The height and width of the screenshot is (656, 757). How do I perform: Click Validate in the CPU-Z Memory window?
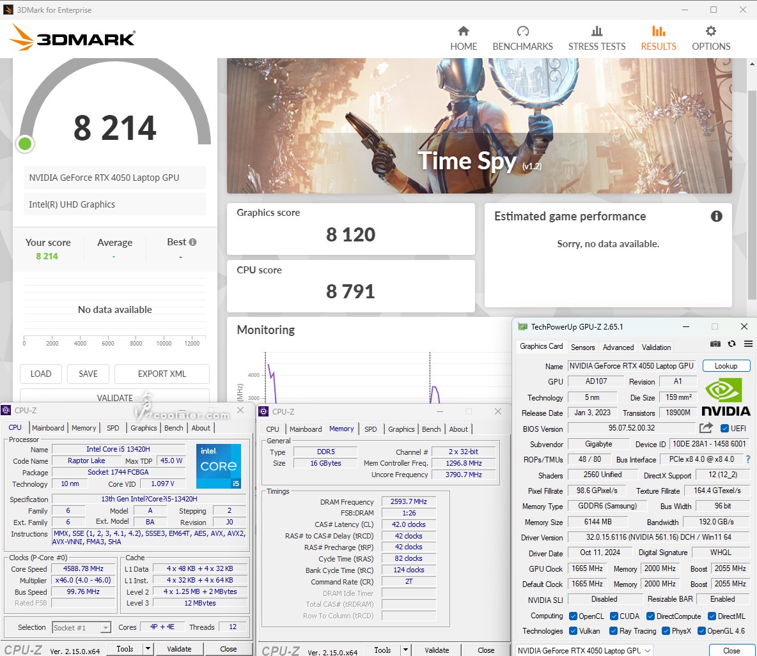pos(437,650)
